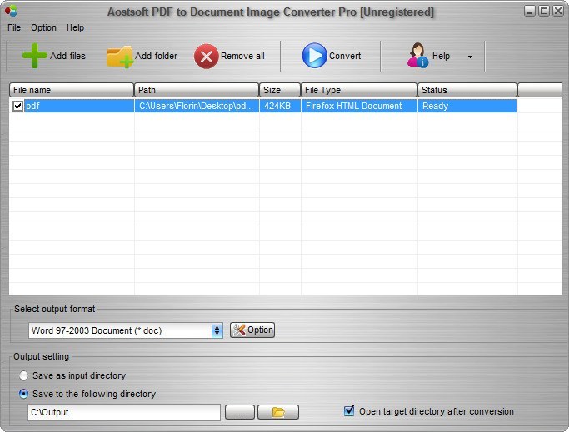Sort by Path column header
Screen dimensions: 569x432
[197, 90]
